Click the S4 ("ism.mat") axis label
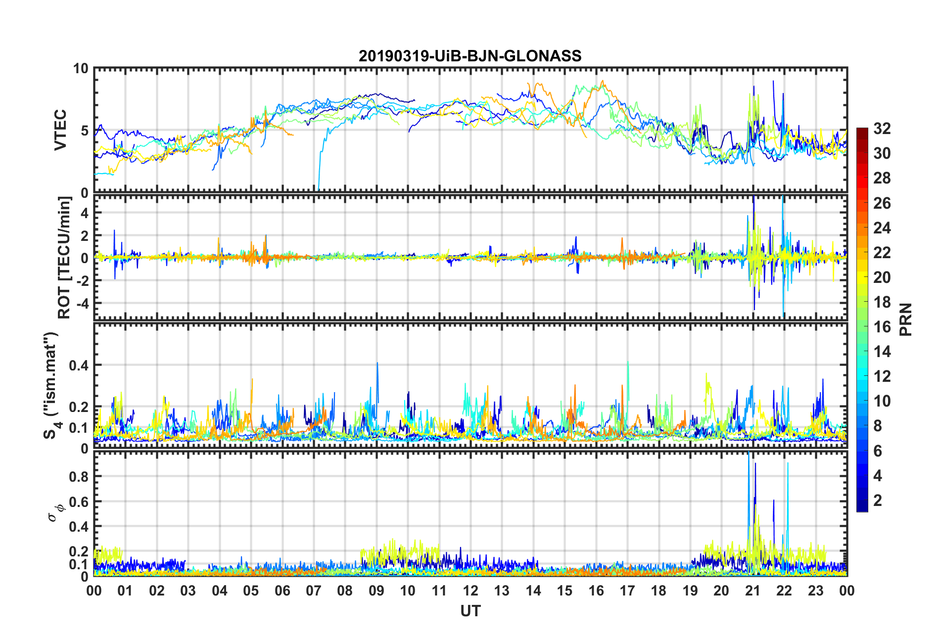Viewport: 941px width, 639px height. [51, 385]
